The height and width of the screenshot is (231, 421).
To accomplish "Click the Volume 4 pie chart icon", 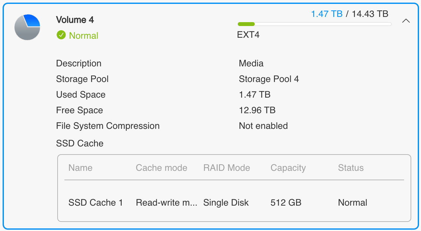I will pyautogui.click(x=27, y=27).
